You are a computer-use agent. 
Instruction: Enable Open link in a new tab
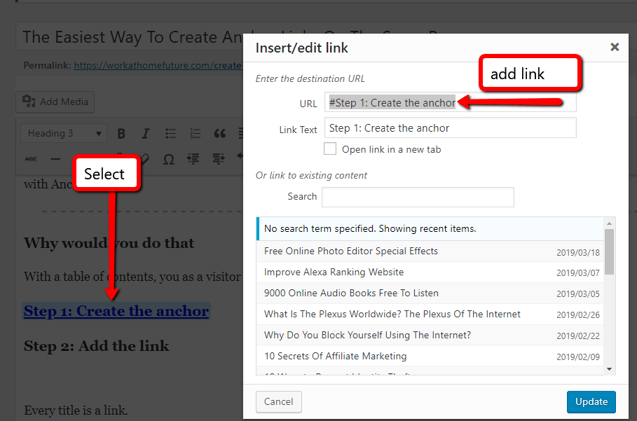pos(330,149)
